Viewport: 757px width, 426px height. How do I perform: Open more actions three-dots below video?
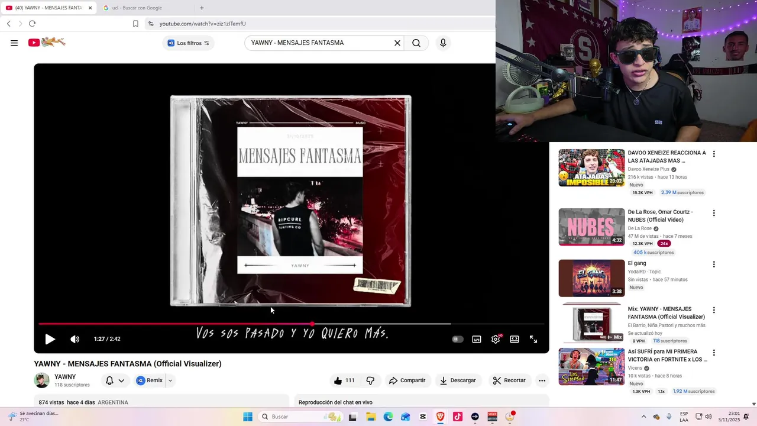542,380
